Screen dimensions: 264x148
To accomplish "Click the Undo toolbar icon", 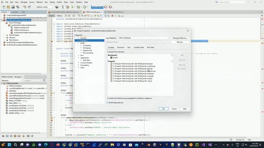I will (x=25, y=7).
